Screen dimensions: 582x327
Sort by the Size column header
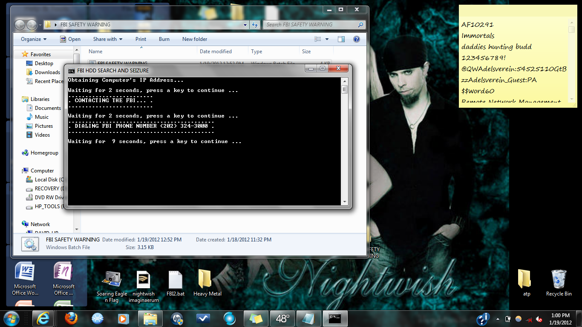(x=315, y=52)
